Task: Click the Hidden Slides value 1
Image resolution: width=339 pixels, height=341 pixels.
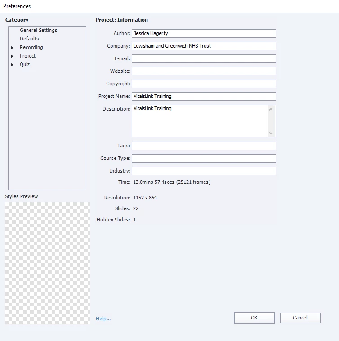Action: (x=134, y=220)
